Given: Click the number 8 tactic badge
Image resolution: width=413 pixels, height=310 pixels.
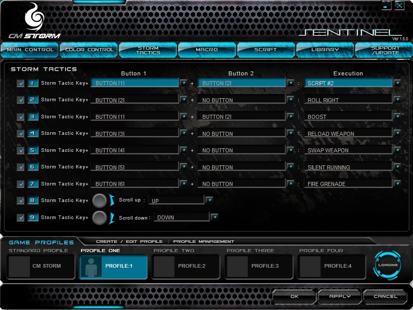Looking at the screenshot, I should 33,200.
